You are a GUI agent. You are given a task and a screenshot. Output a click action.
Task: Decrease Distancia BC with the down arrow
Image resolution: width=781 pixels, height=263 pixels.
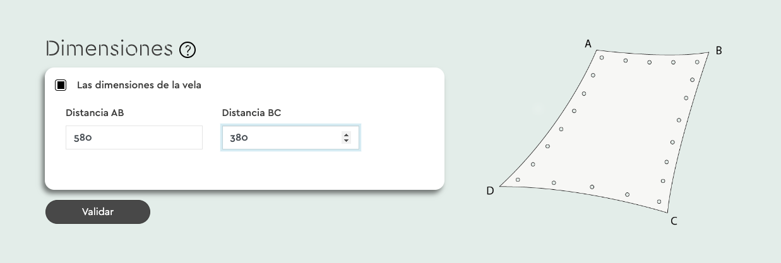coord(346,141)
